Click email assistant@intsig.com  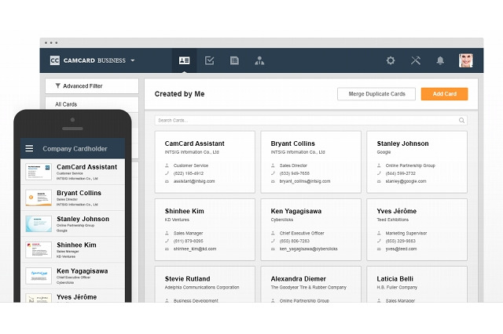pos(194,181)
